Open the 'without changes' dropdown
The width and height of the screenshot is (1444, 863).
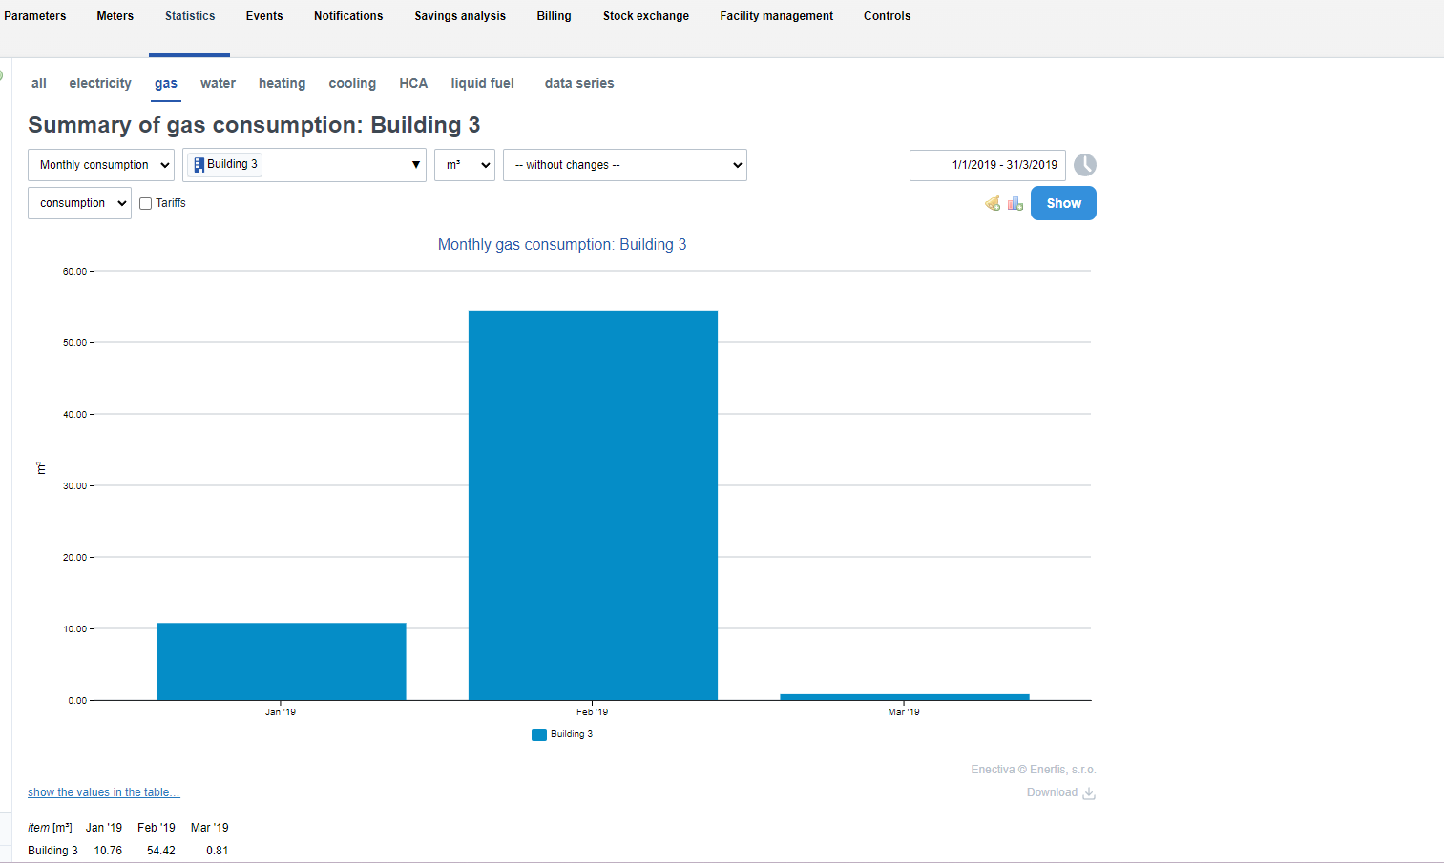tap(625, 165)
